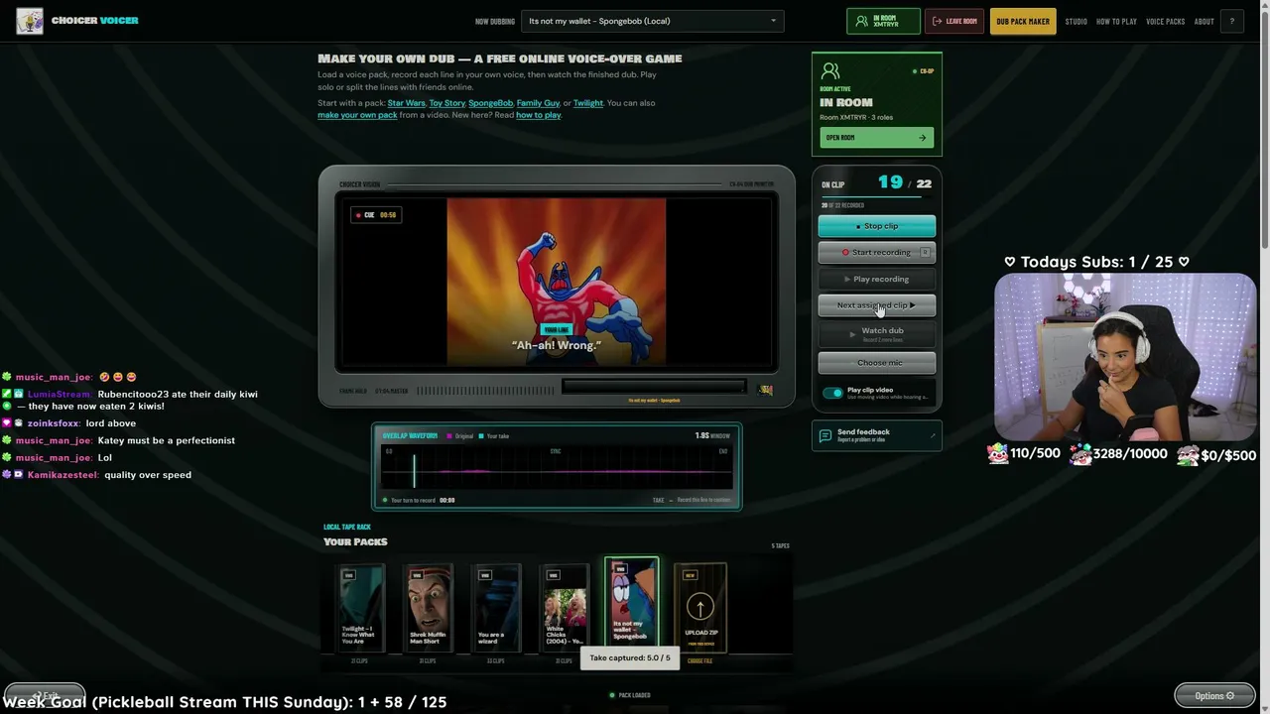This screenshot has width=1270, height=714.
Task: Click the CUE timer indicator in the monitor
Action: (376, 215)
